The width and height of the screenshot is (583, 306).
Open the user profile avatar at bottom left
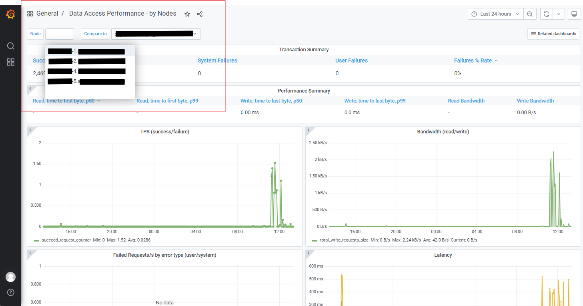[10, 277]
